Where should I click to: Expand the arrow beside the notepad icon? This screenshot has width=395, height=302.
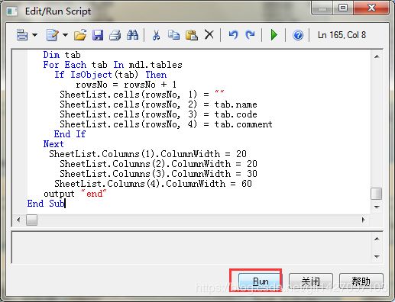[x=65, y=35]
